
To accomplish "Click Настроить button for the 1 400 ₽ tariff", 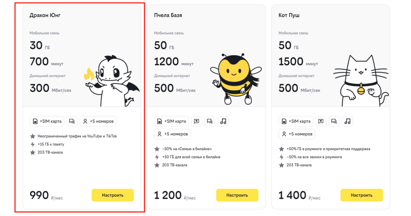I will point(362,195).
